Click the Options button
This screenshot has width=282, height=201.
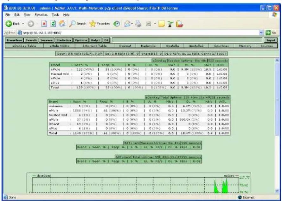tap(81, 40)
